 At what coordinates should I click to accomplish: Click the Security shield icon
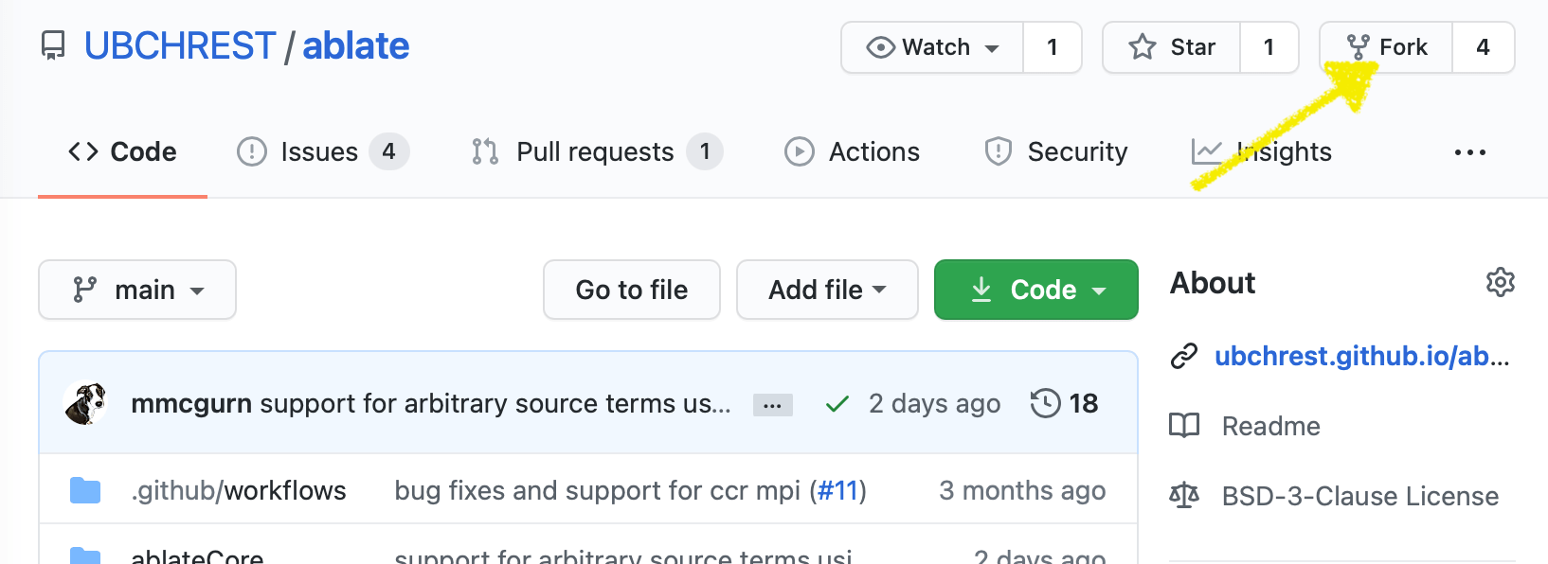pyautogui.click(x=999, y=151)
